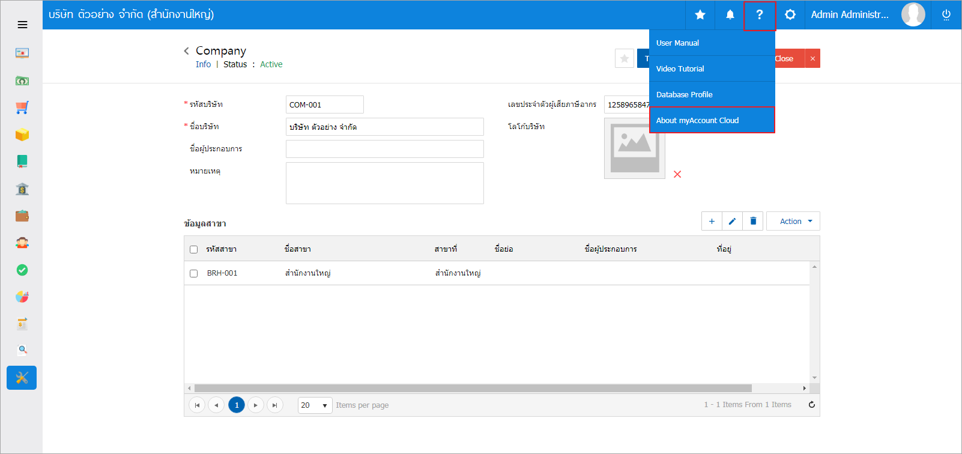Screen dimensions: 962x454
Task: Open the green cash money module
Action: click(22, 80)
